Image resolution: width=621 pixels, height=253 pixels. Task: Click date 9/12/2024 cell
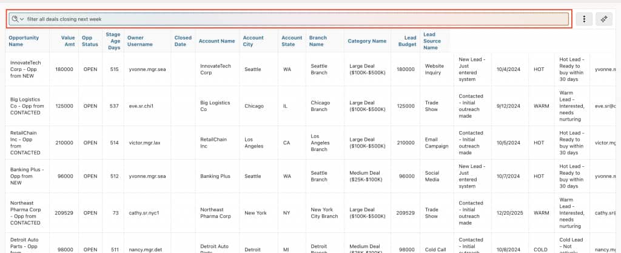510,106
